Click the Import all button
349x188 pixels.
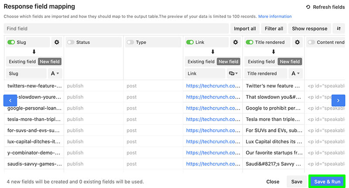click(x=245, y=28)
